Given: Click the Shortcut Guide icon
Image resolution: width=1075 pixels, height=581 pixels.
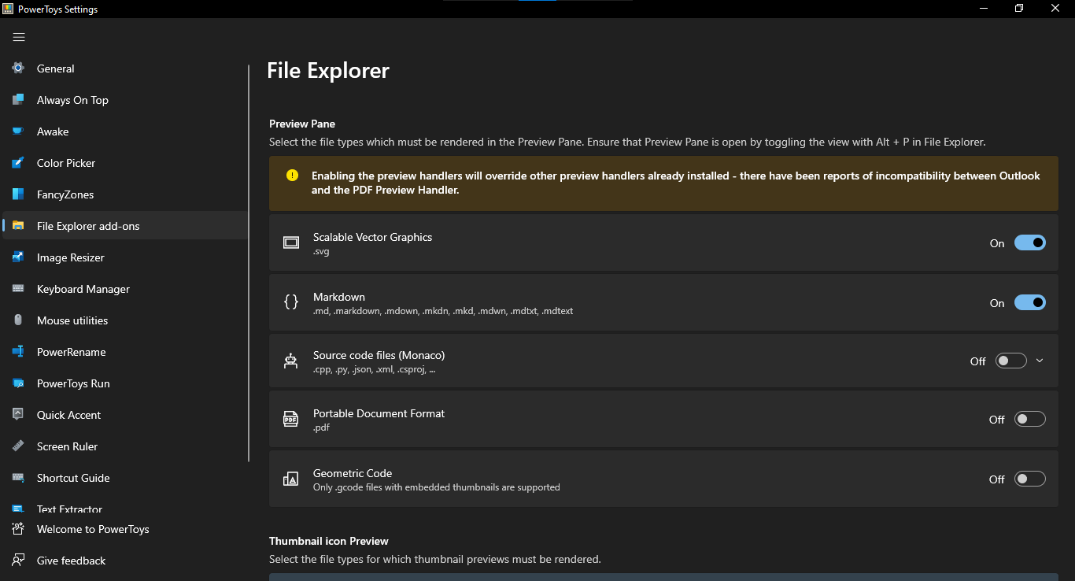Looking at the screenshot, I should tap(18, 478).
